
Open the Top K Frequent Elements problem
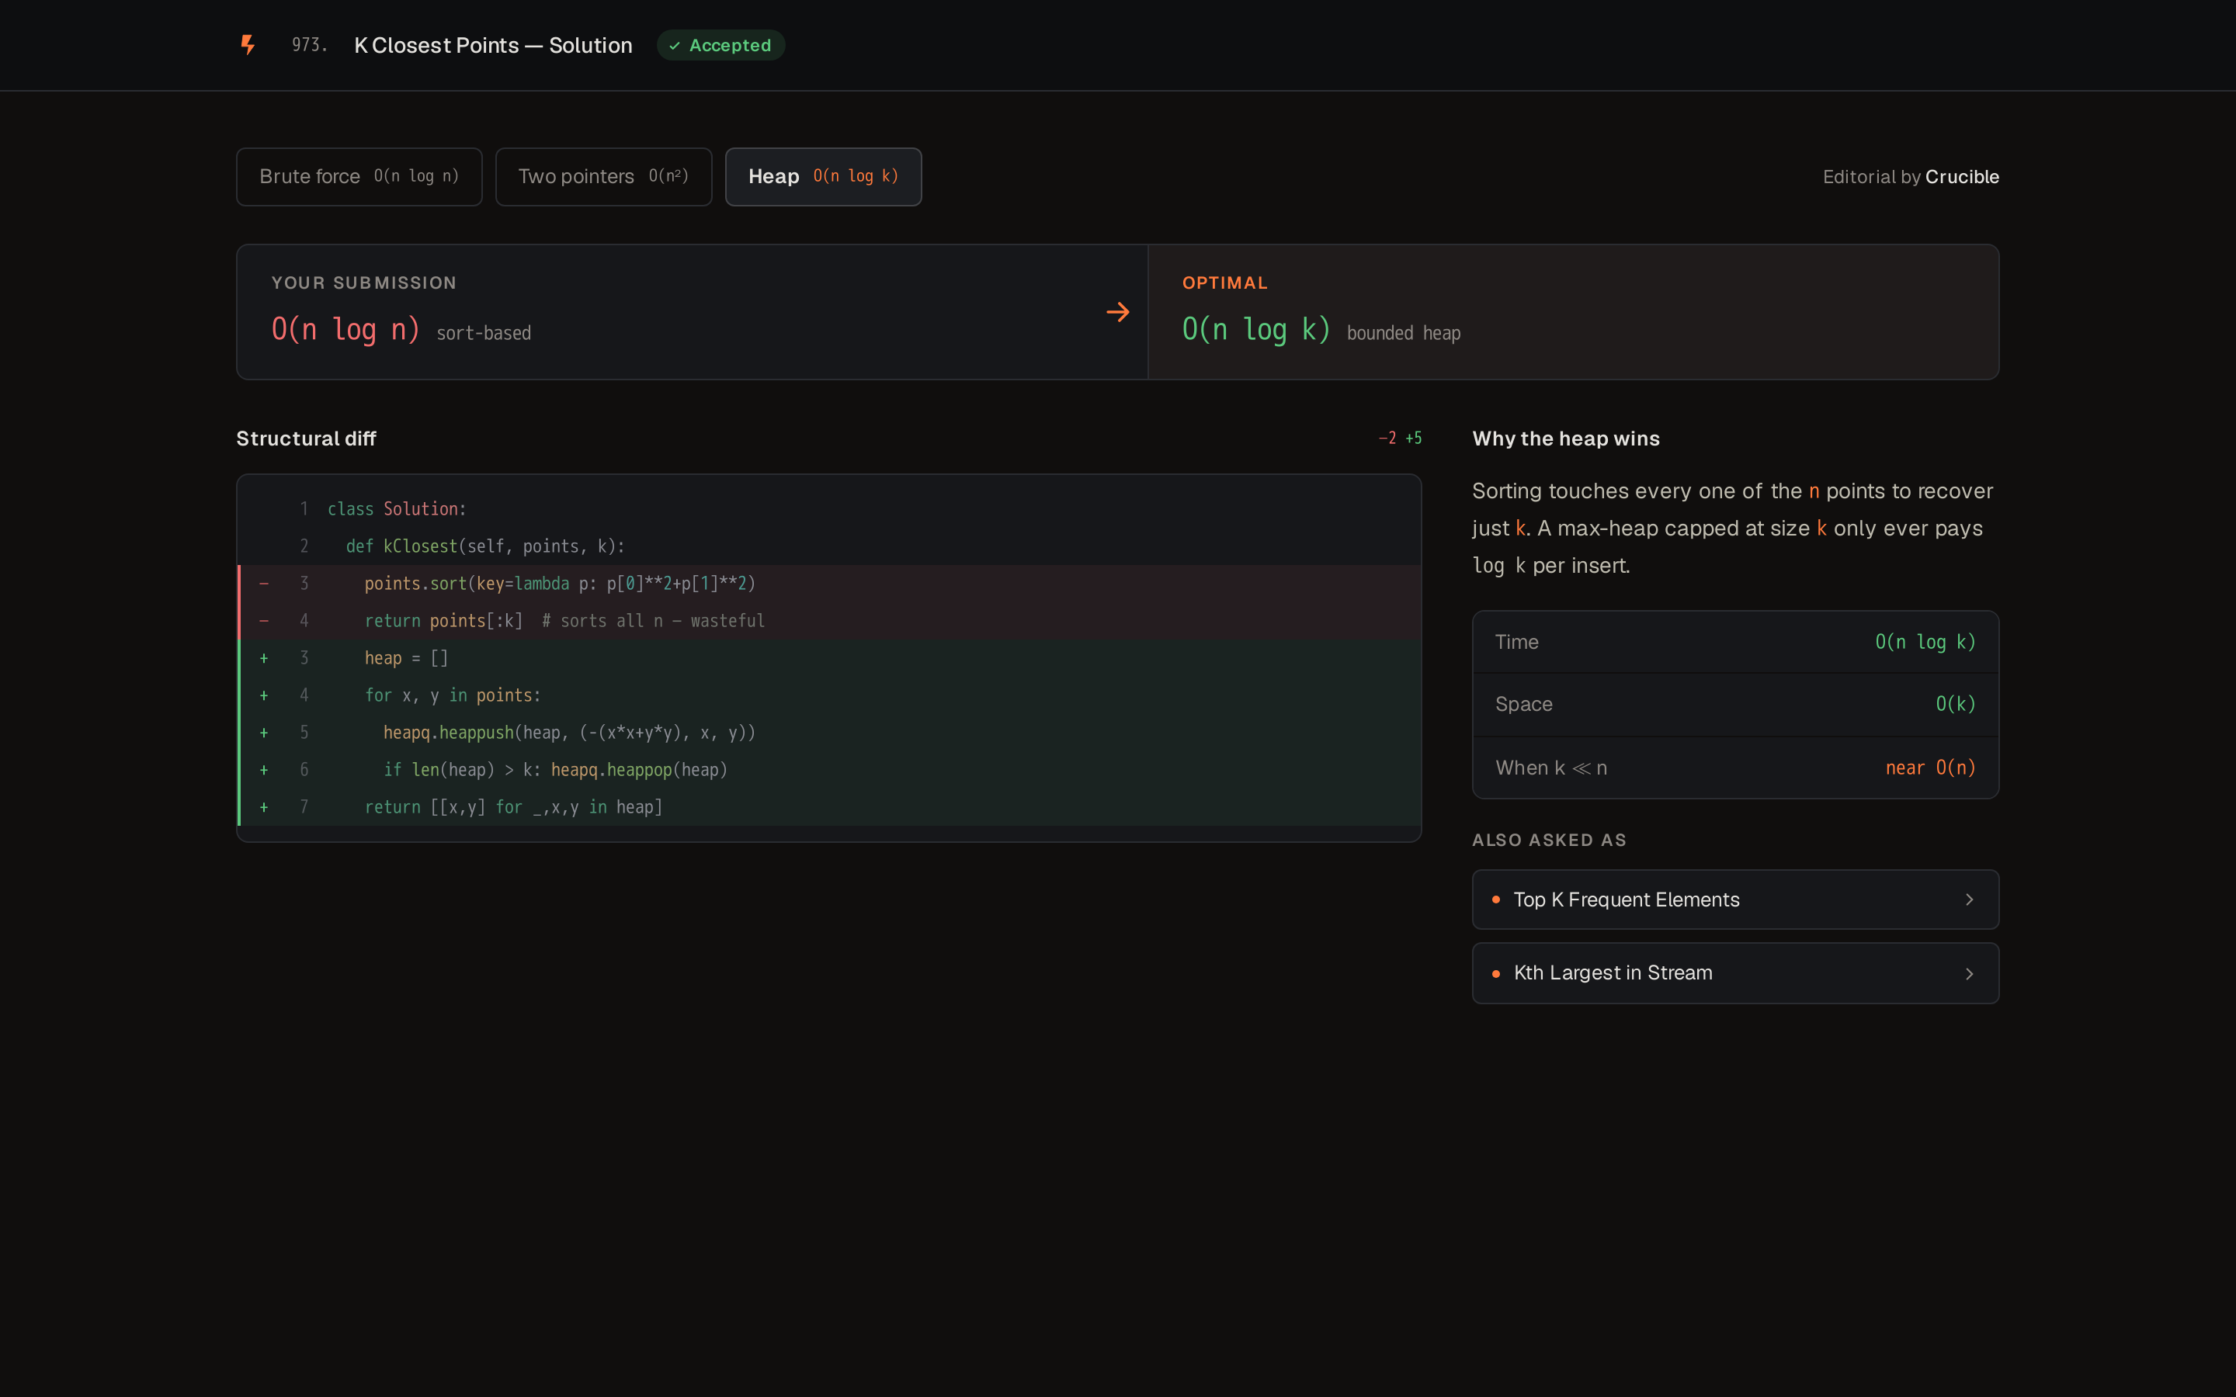(x=1735, y=900)
